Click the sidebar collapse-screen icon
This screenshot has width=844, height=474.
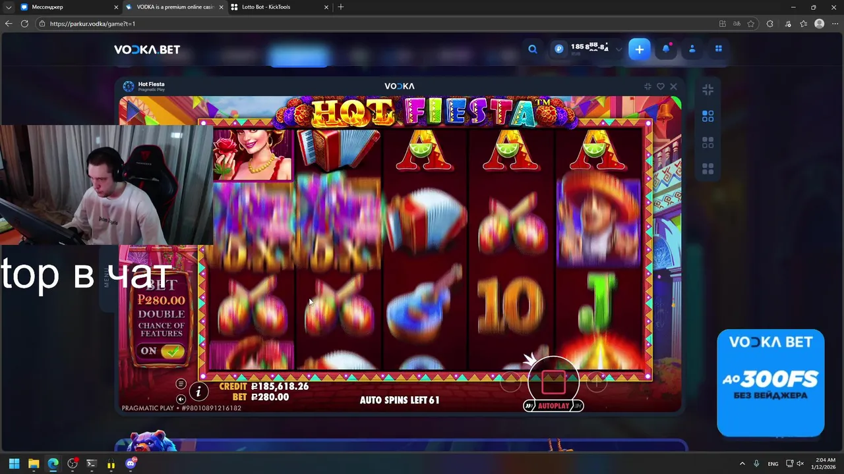point(708,90)
